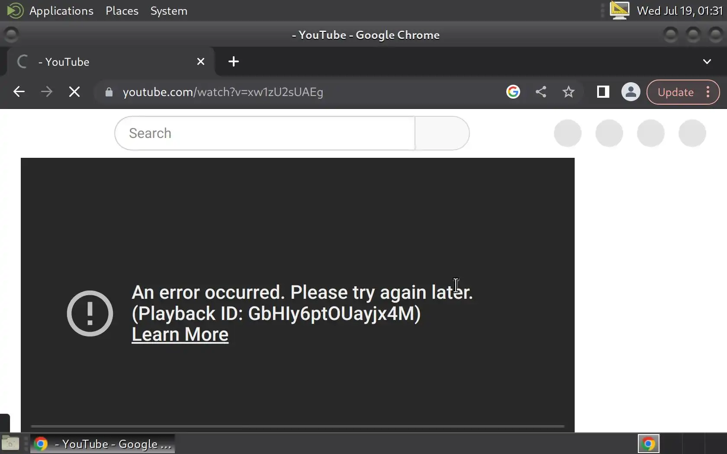Open Chrome's three-dot menu
Image resolution: width=727 pixels, height=454 pixels.
[x=708, y=92]
